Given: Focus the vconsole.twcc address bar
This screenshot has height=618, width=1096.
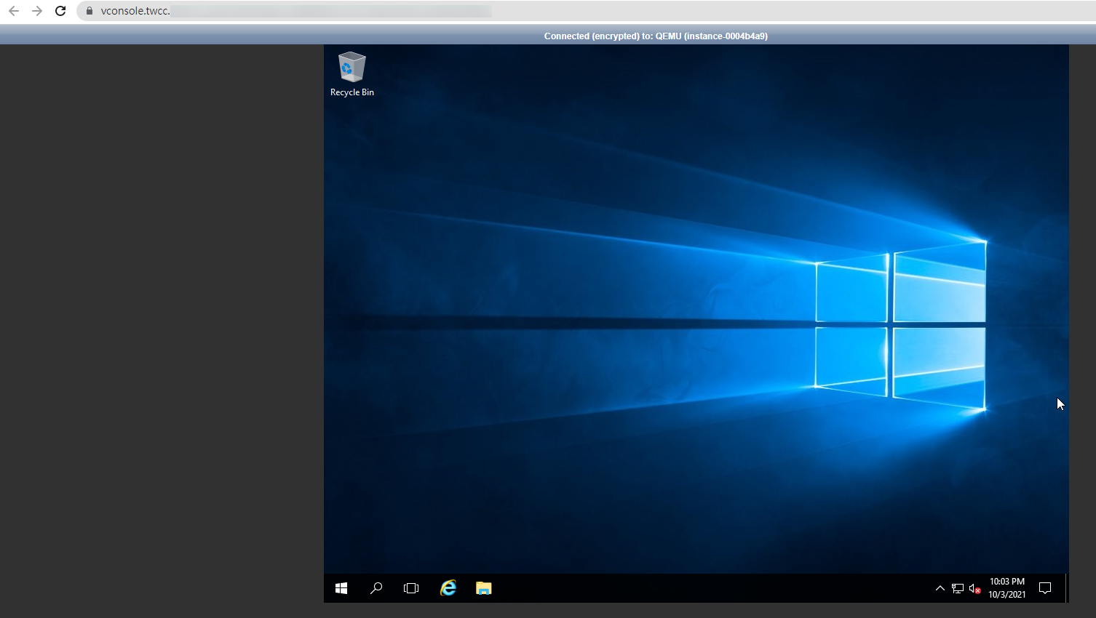Looking at the screenshot, I should pos(586,11).
